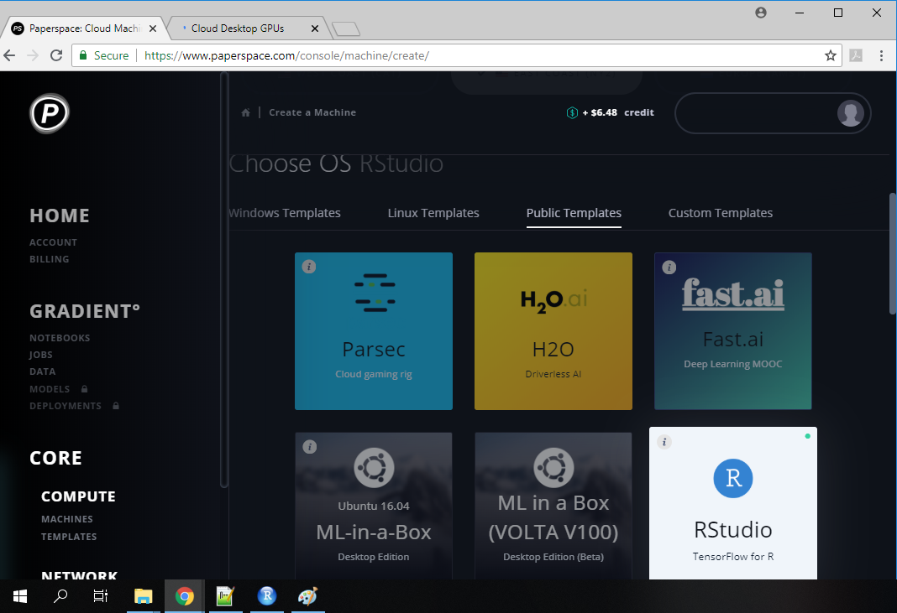
Task: Open Paint from the taskbar
Action: (307, 596)
